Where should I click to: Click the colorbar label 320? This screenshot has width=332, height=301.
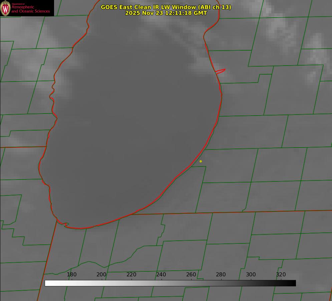[281, 274]
